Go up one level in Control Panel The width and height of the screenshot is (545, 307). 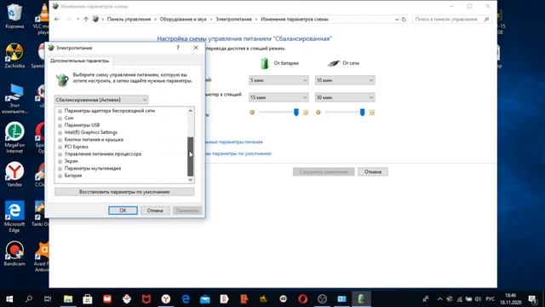coord(86,19)
